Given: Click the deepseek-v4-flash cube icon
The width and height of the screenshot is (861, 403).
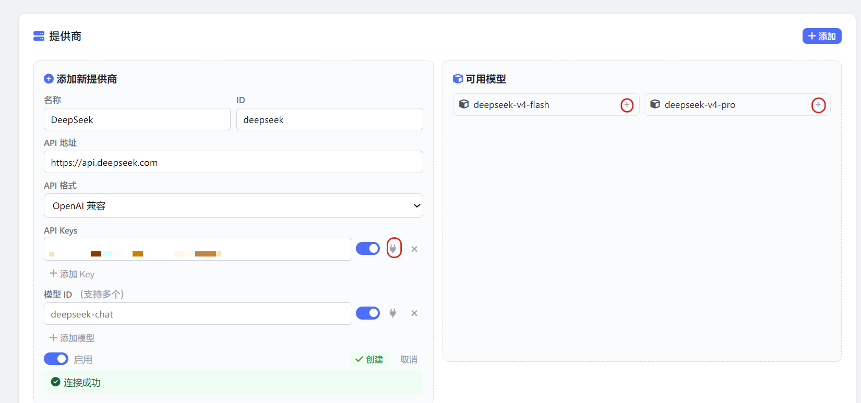Looking at the screenshot, I should point(464,104).
